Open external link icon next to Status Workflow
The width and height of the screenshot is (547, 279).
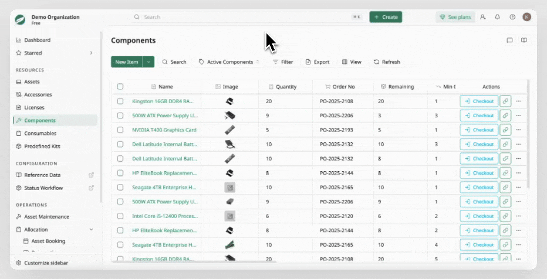tap(91, 188)
